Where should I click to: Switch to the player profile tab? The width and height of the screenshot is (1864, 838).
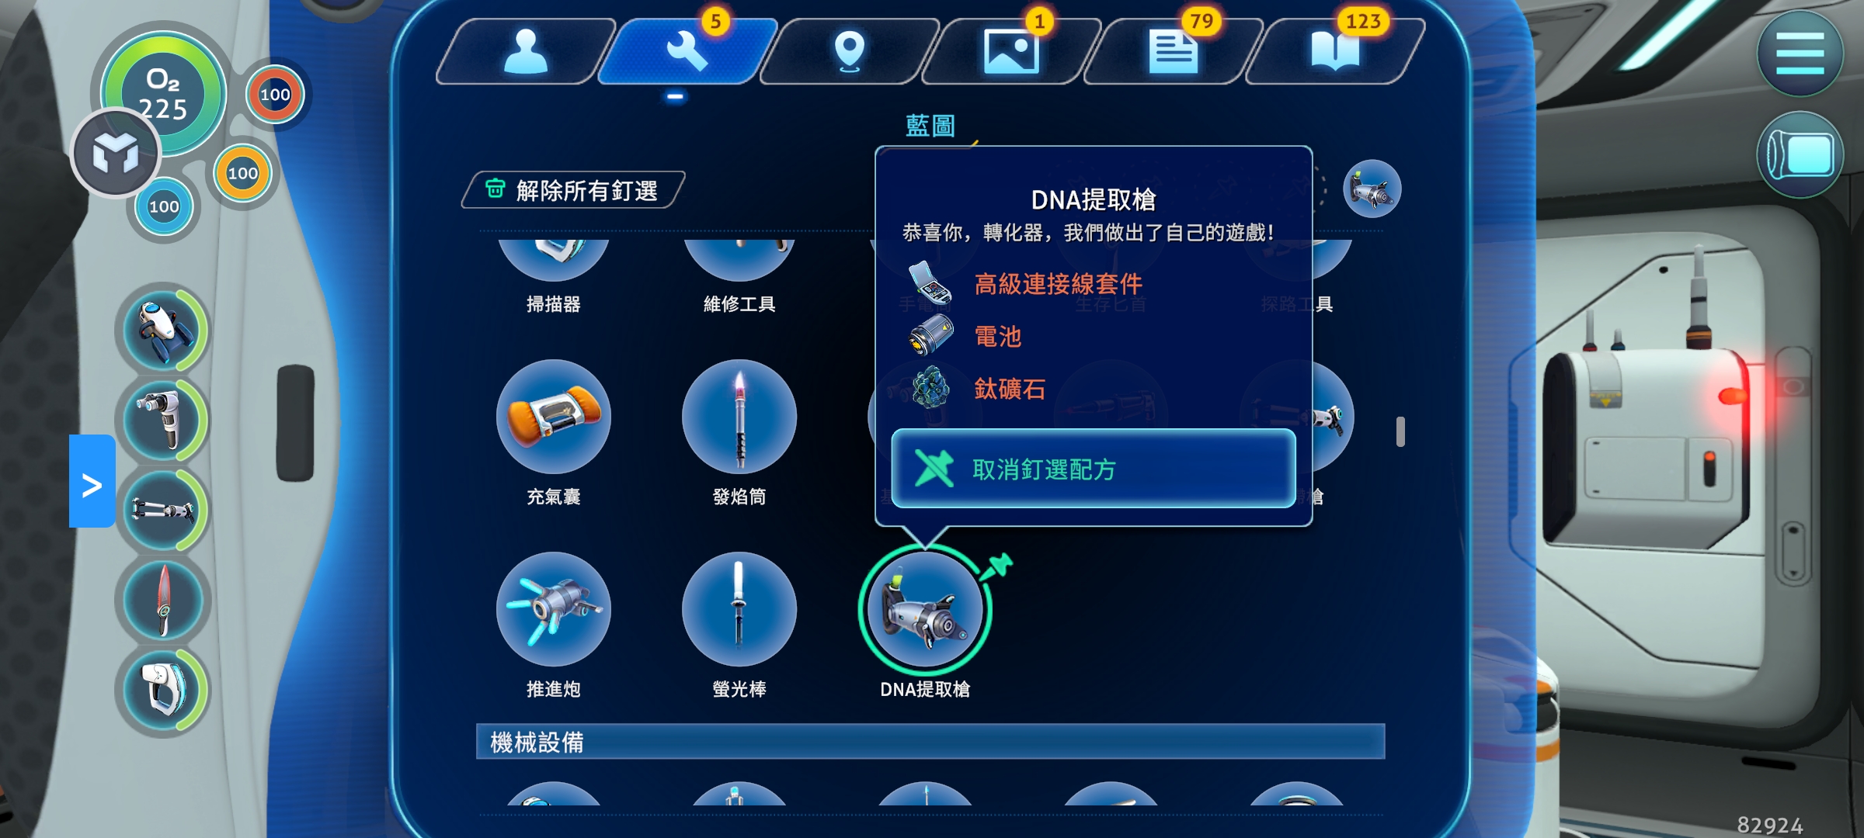click(x=526, y=51)
